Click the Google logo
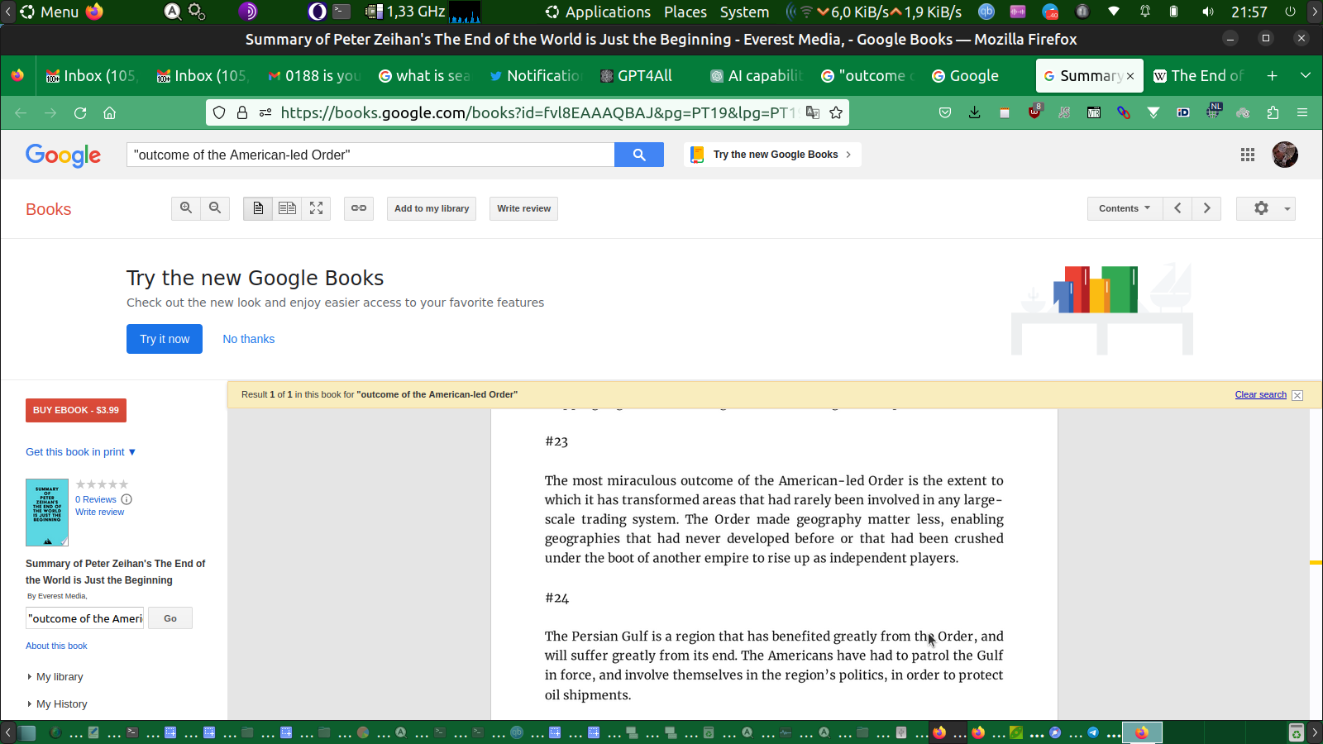 point(64,155)
